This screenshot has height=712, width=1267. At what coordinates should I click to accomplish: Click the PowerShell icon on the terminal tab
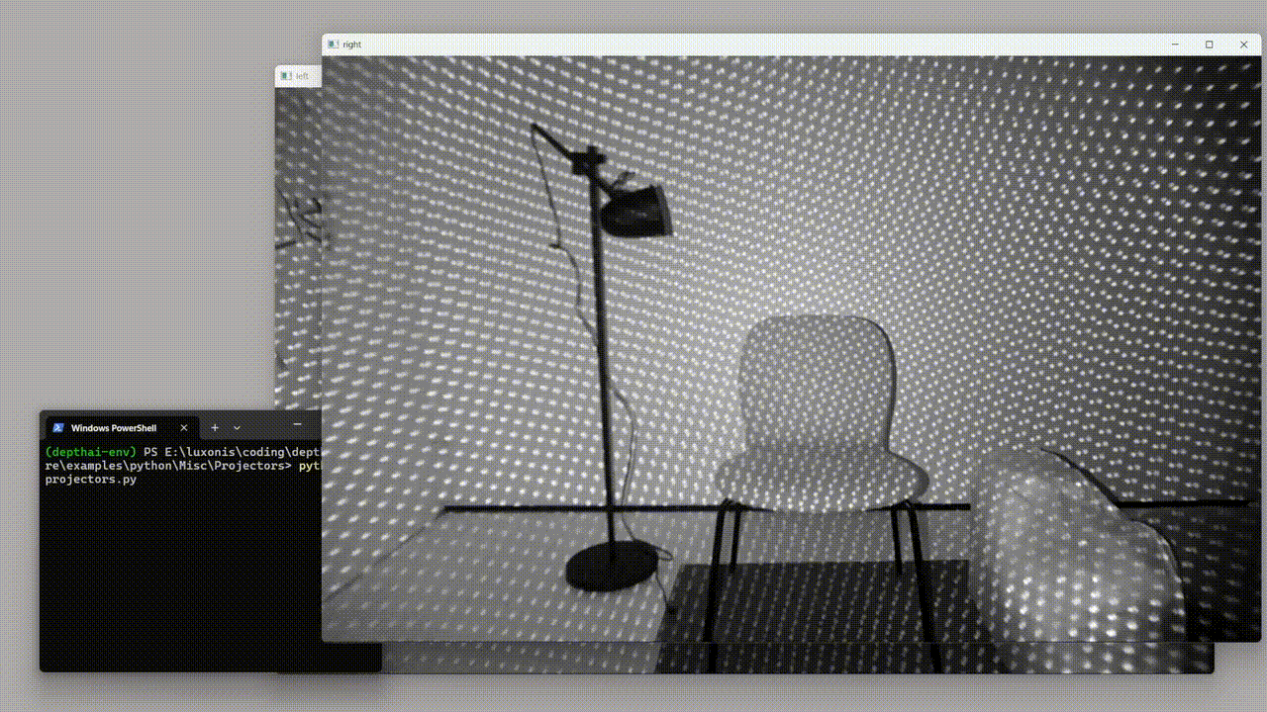(x=58, y=428)
